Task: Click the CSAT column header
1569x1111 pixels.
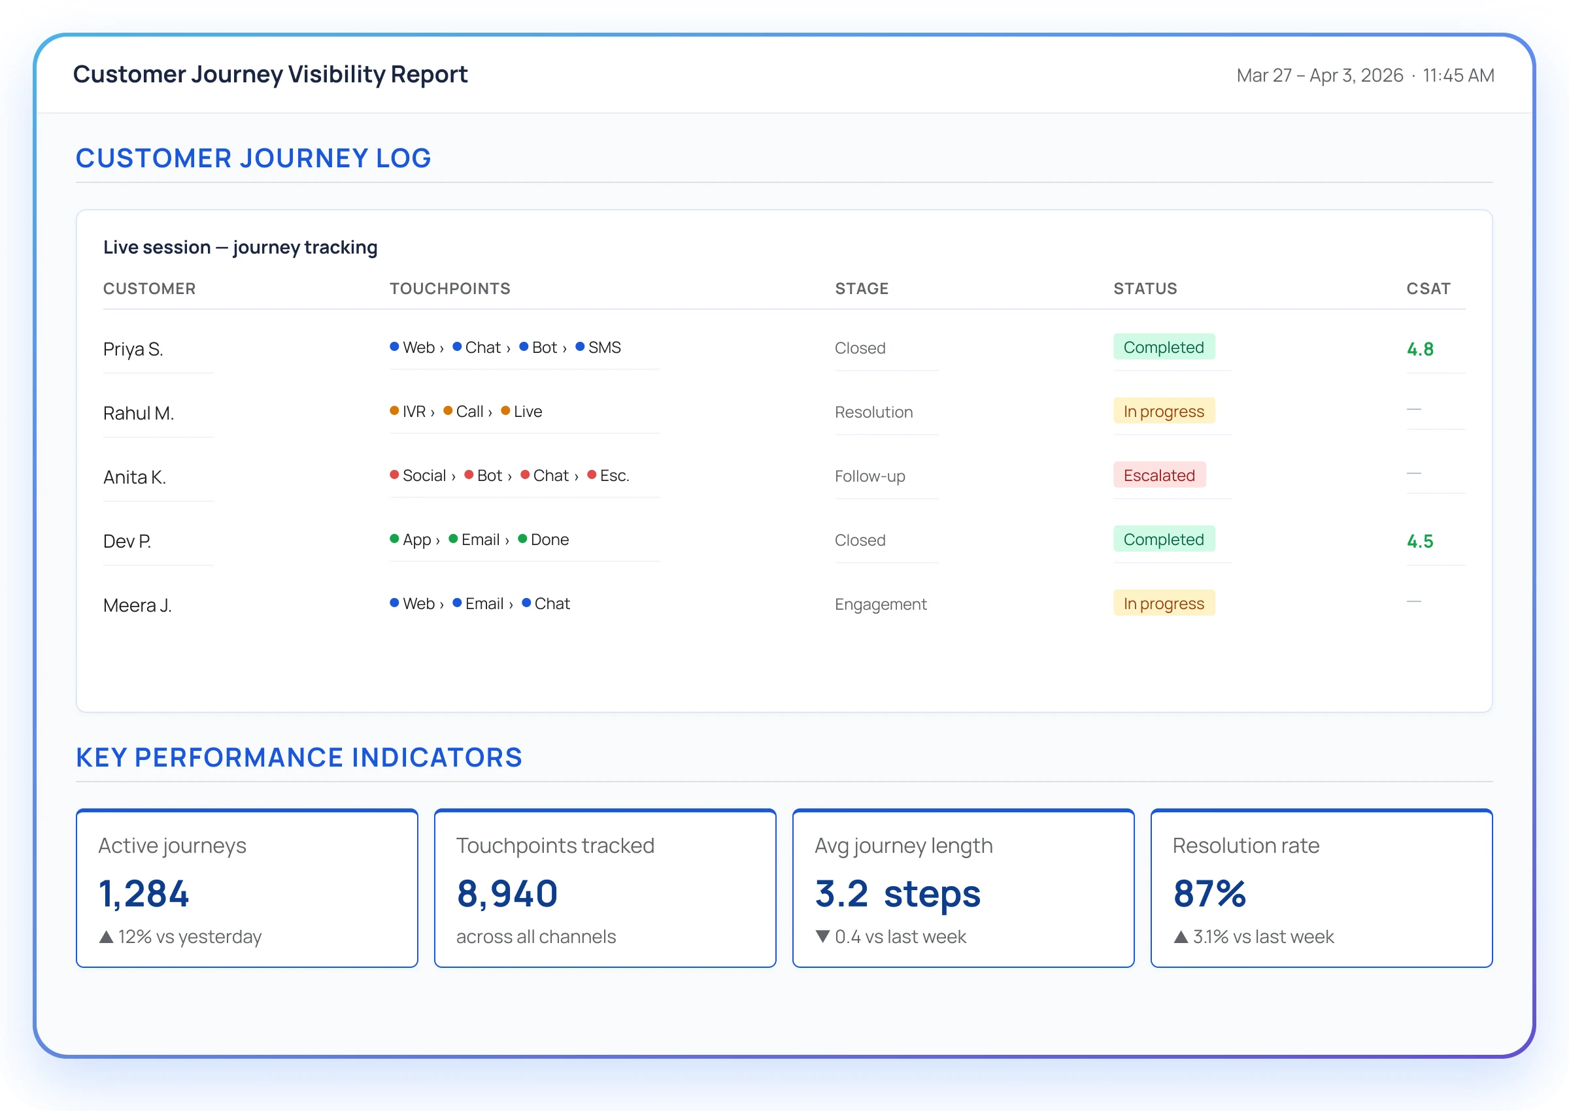Action: pos(1428,289)
